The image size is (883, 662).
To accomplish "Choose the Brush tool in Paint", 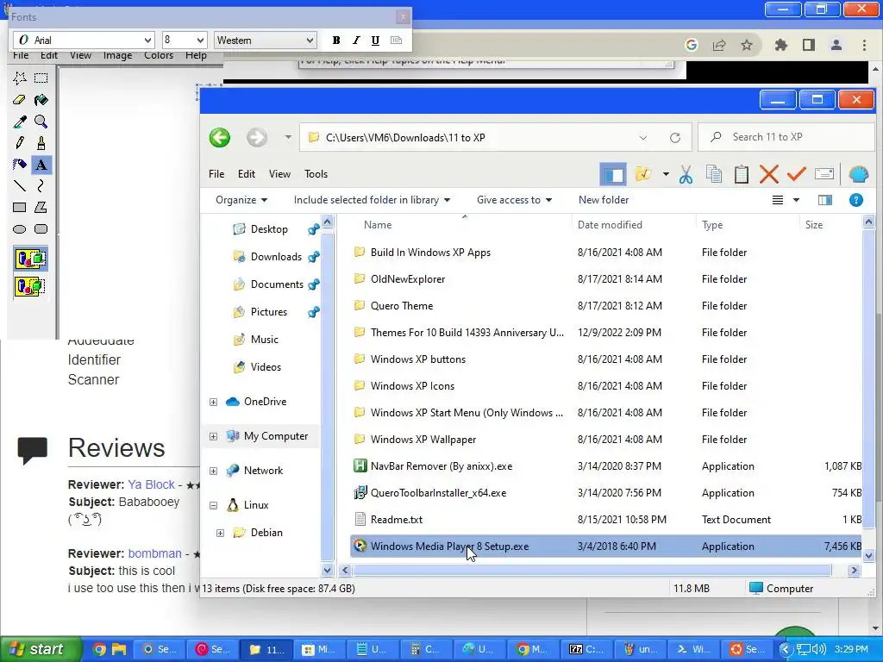I will tap(41, 143).
